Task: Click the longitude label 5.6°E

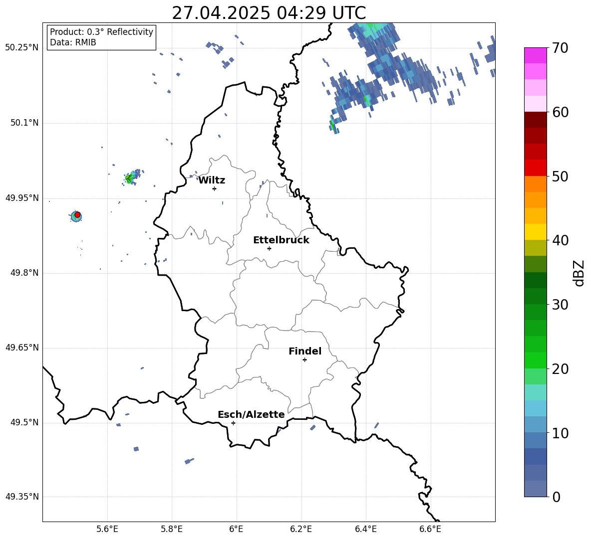Action: 107,529
